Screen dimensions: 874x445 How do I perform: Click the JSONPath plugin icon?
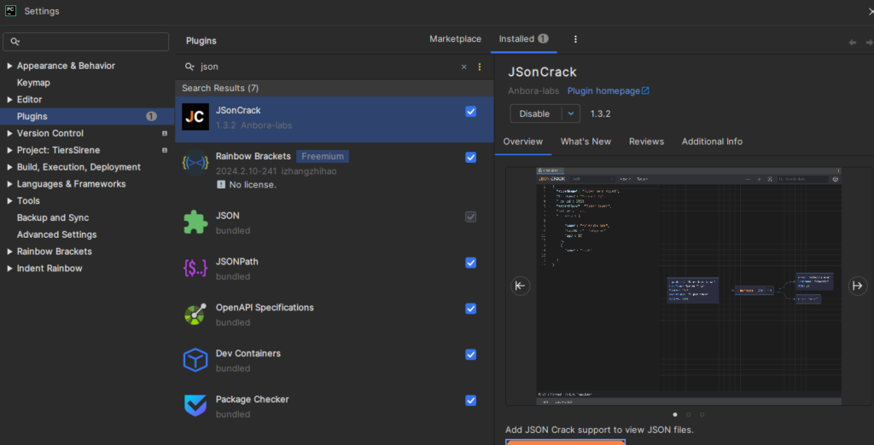195,269
